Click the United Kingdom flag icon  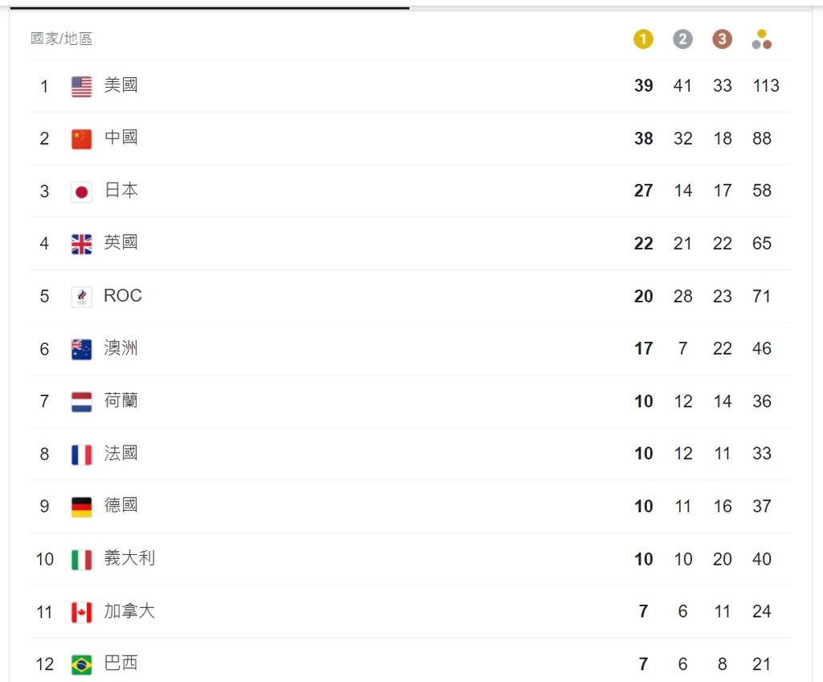coord(81,244)
